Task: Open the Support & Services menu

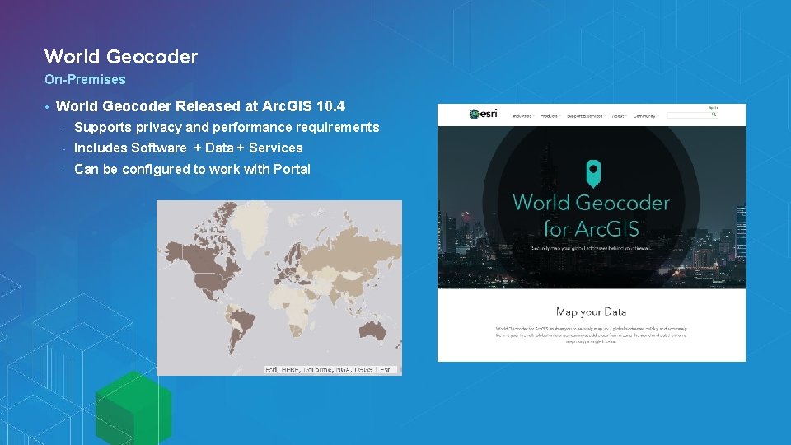Action: point(586,116)
